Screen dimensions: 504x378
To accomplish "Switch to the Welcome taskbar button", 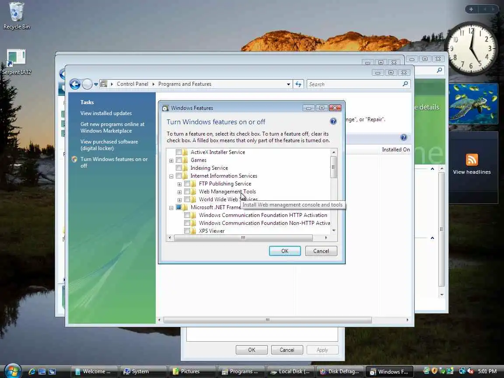I will click(94, 371).
